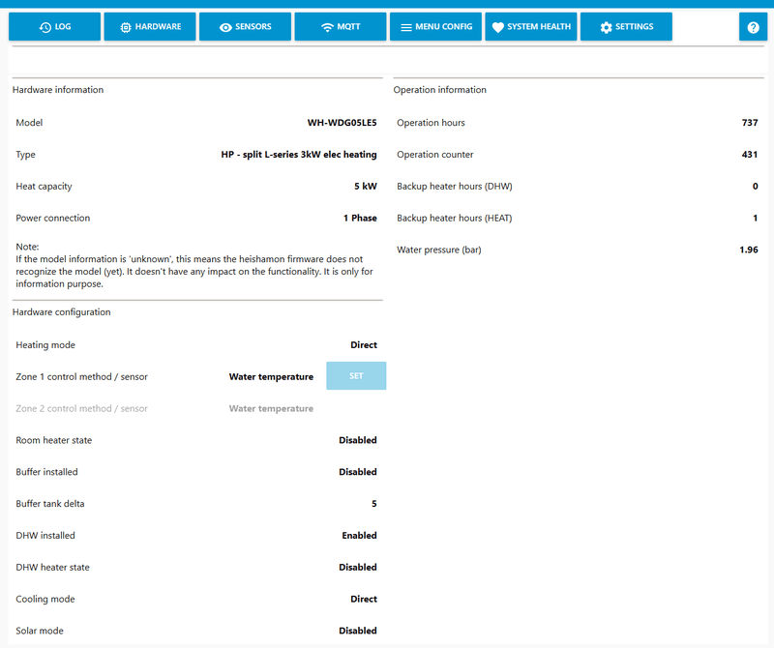Click the 'Hardware configuration' heading
Viewport: 774px width, 648px height.
point(61,311)
